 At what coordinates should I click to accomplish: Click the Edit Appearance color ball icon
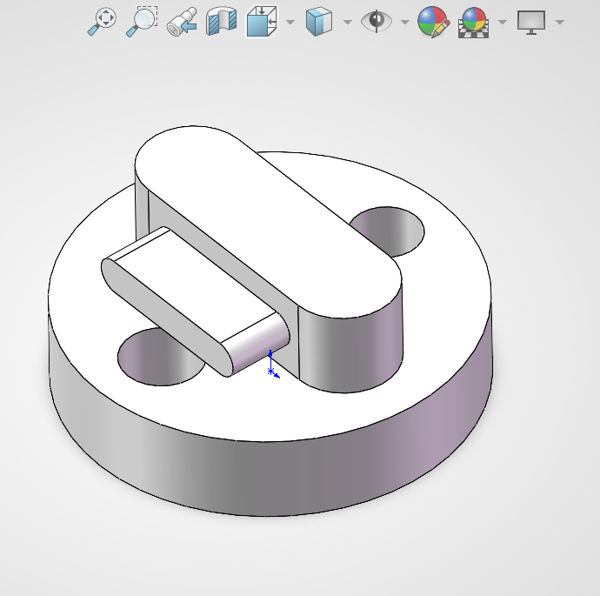coord(434,22)
